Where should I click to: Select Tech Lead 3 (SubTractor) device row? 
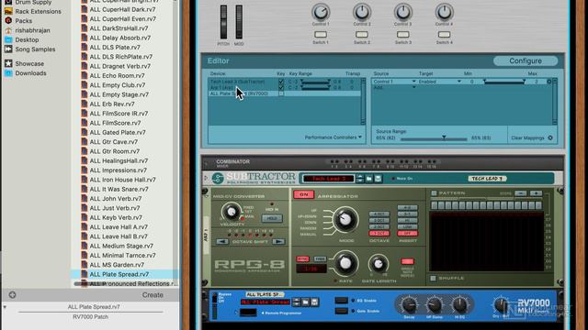pyautogui.click(x=284, y=82)
